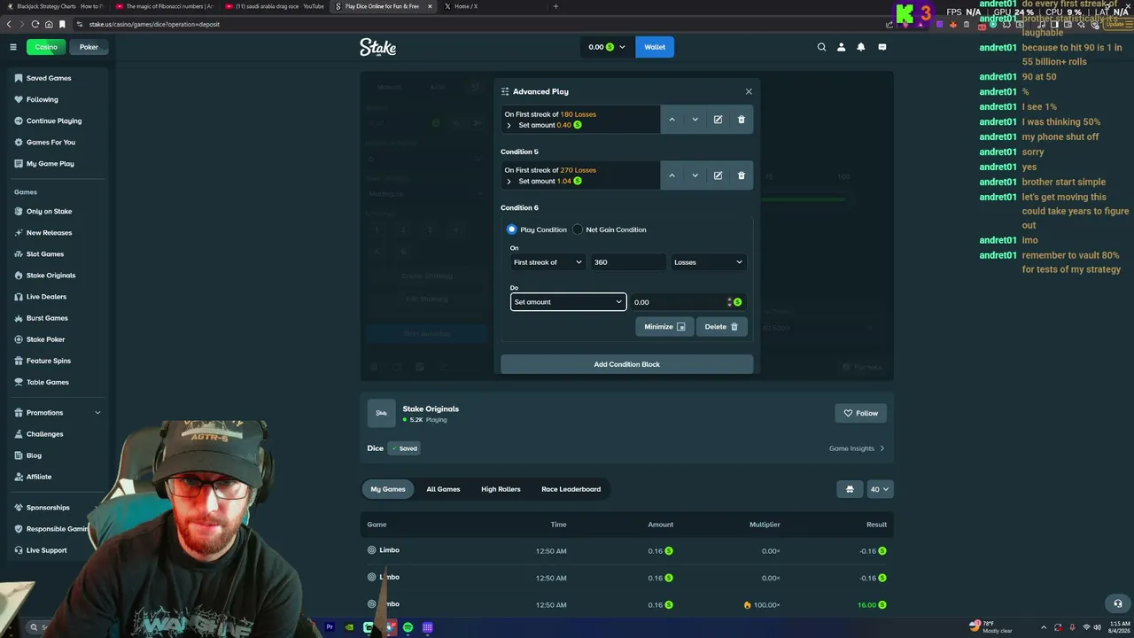This screenshot has height=638, width=1134.
Task: Select the All Games tab
Action: pyautogui.click(x=443, y=489)
